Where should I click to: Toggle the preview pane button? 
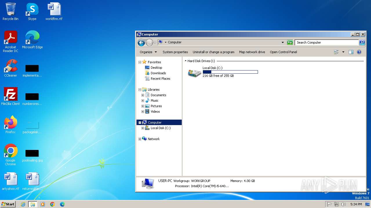click(351, 52)
